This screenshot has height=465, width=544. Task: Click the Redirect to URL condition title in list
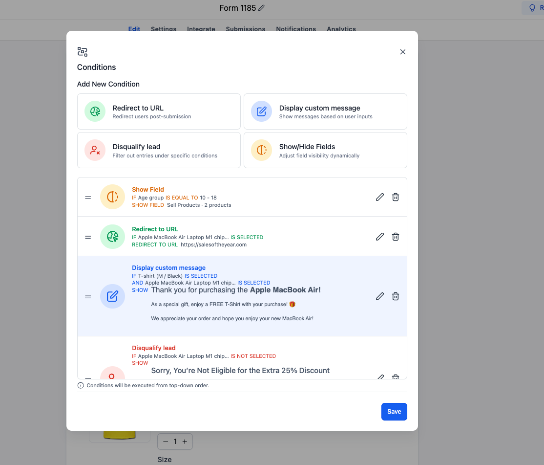pyautogui.click(x=155, y=229)
